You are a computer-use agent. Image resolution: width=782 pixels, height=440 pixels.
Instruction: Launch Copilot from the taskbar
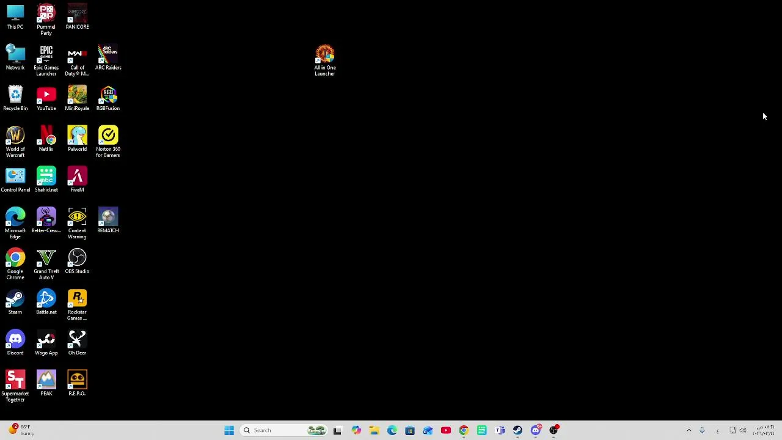356,430
